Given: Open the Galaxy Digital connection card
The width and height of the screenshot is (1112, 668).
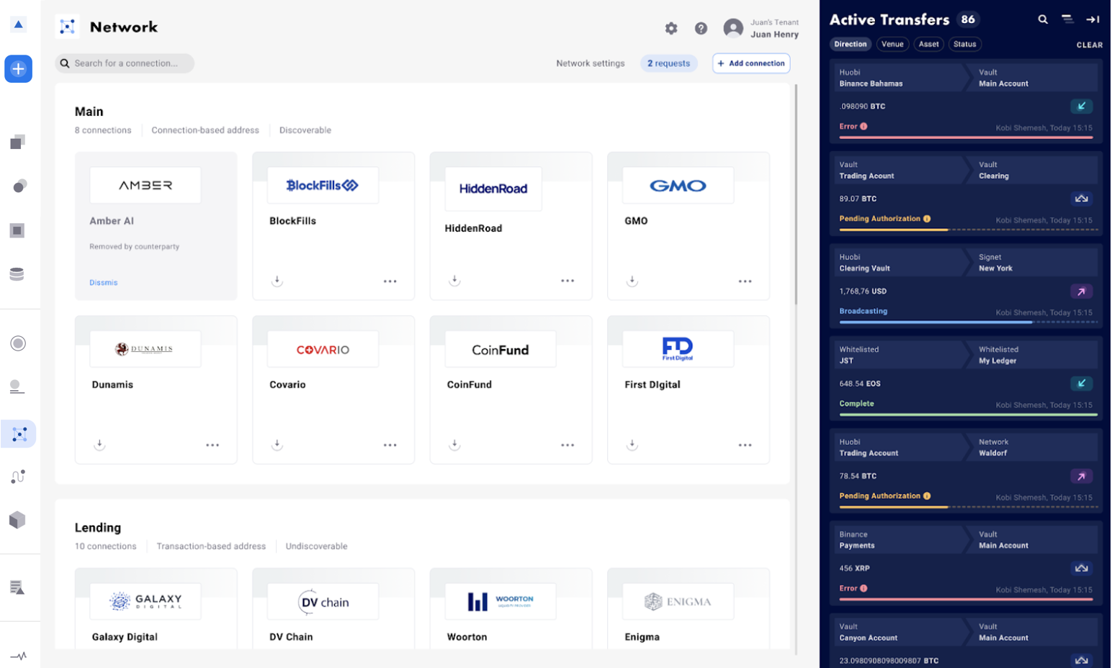Looking at the screenshot, I should (156, 608).
